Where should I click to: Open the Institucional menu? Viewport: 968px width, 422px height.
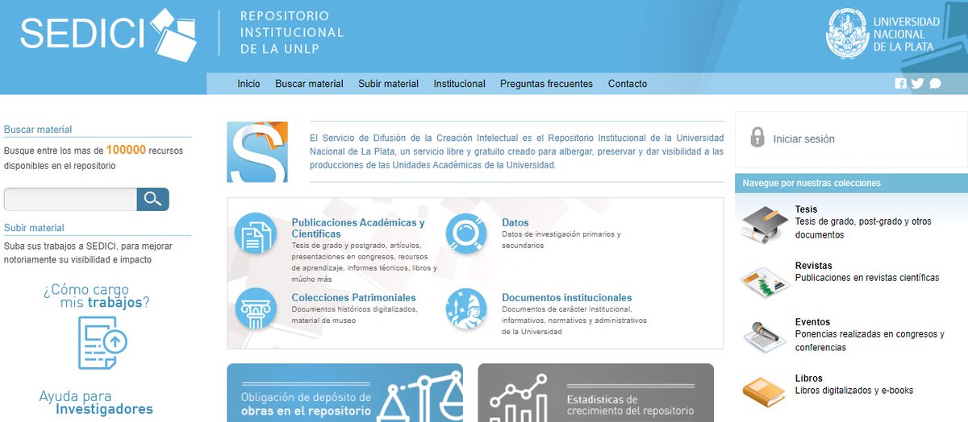tap(460, 84)
